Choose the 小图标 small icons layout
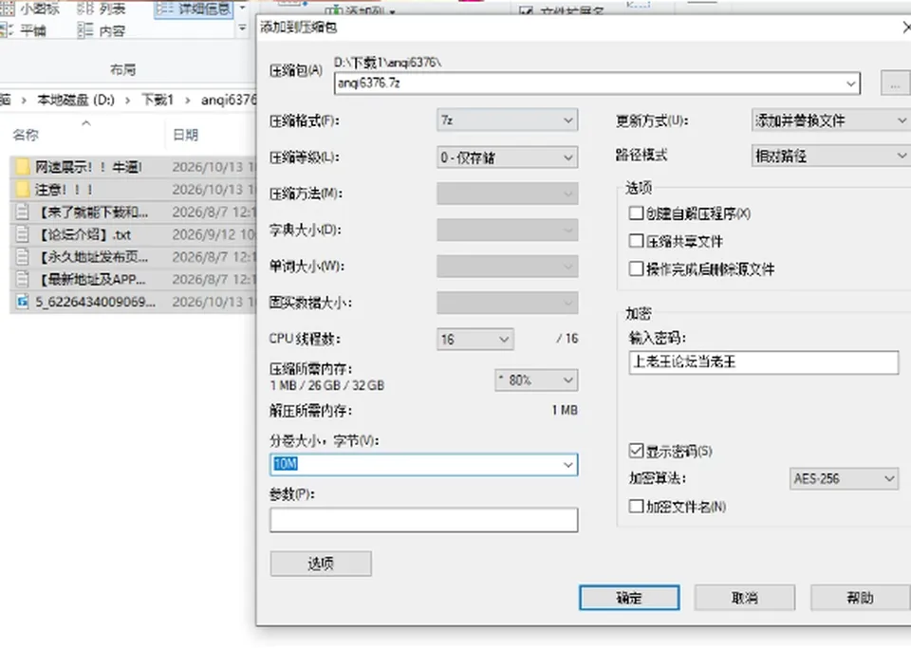The width and height of the screenshot is (911, 648). coord(30,9)
